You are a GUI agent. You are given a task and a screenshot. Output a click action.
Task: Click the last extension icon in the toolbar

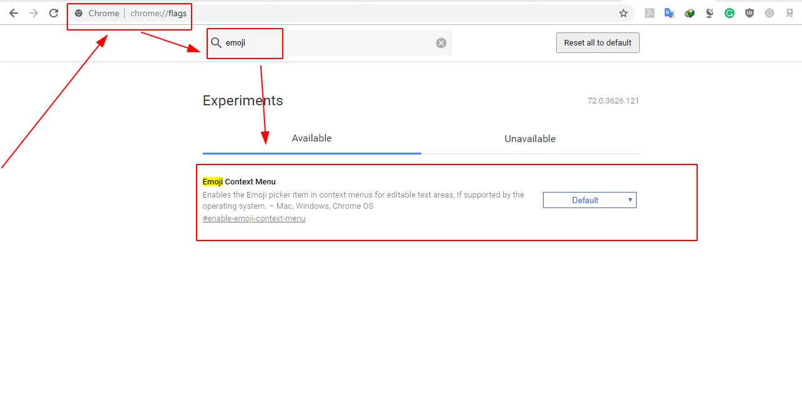coord(790,13)
